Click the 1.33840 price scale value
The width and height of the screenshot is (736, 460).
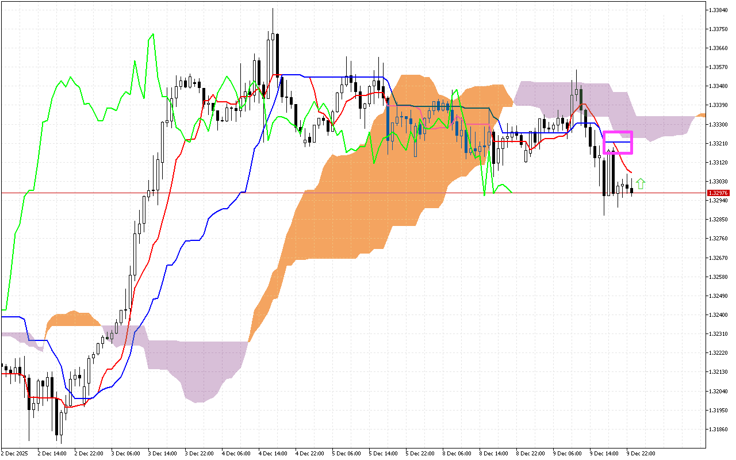coord(718,9)
